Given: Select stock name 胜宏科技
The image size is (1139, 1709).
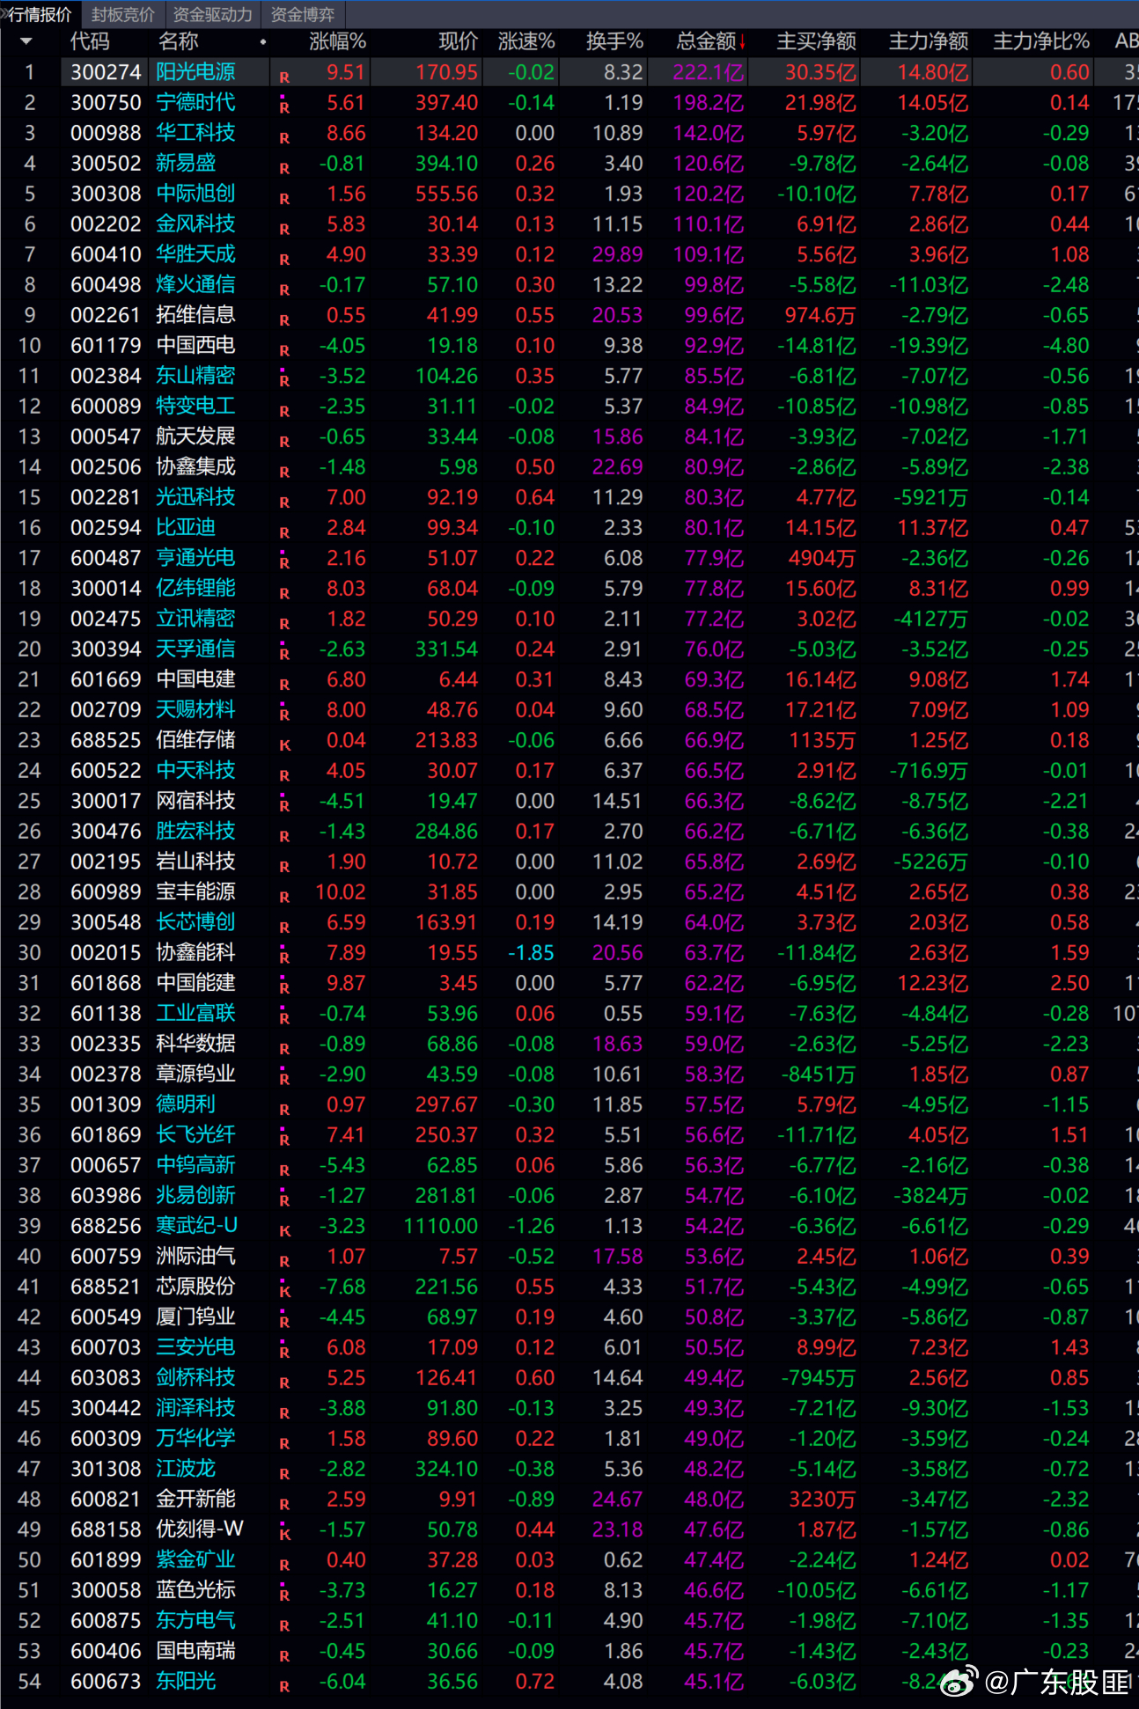Looking at the screenshot, I should (x=195, y=831).
